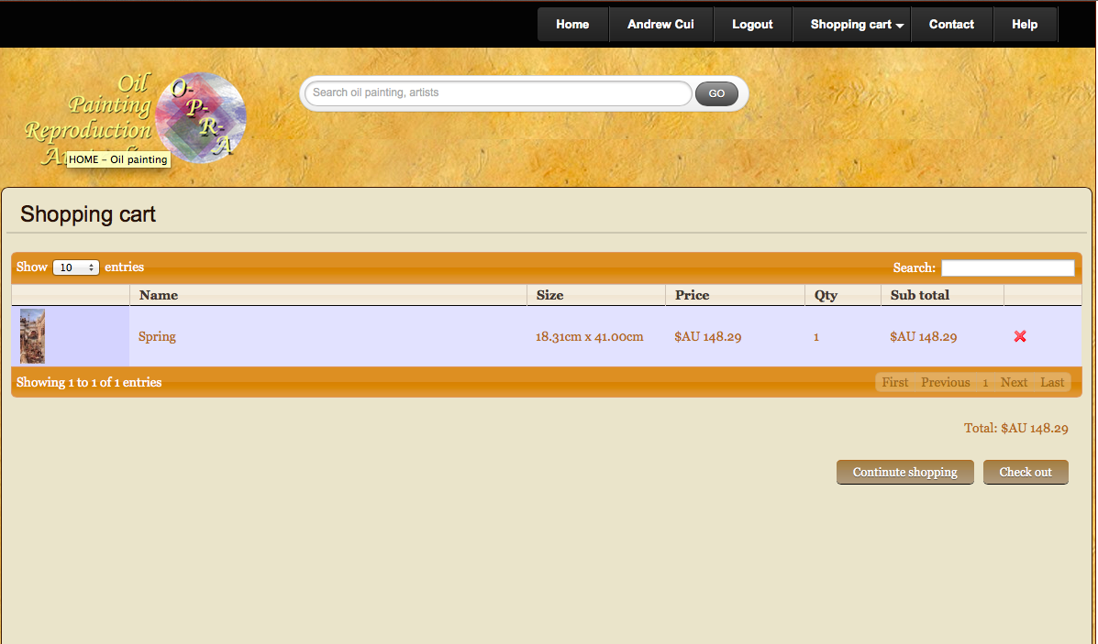Open the Spring product link

157,336
